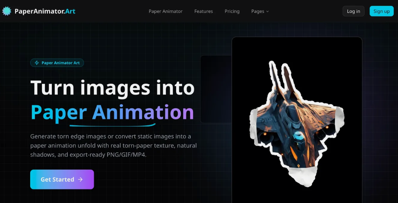Expand the Pages dropdown menu
398x203 pixels.
[x=258, y=11]
